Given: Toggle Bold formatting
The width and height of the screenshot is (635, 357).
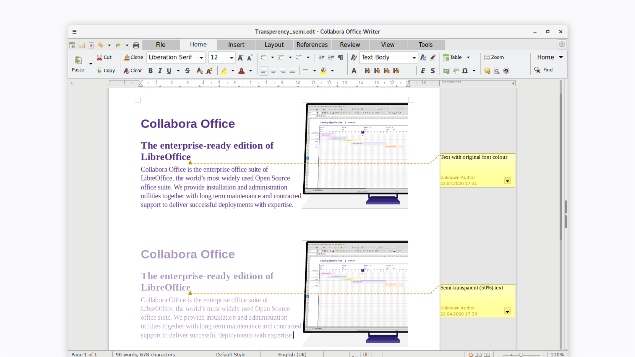Looking at the screenshot, I should pos(150,71).
